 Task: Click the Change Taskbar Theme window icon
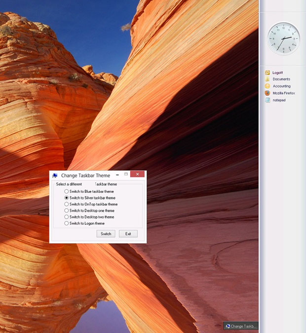coord(55,176)
